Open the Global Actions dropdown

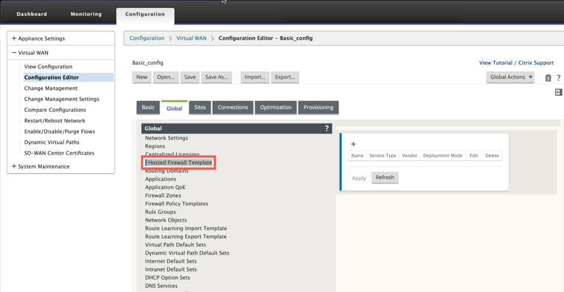click(510, 77)
